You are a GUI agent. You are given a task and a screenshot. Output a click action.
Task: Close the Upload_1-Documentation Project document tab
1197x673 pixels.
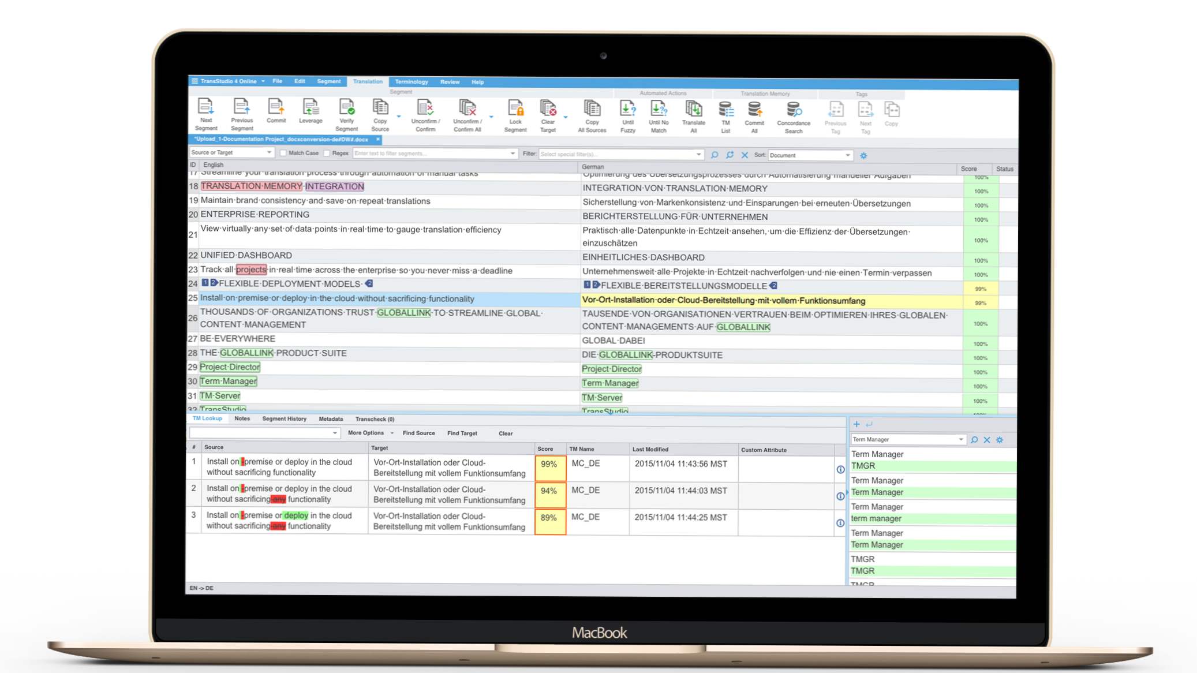tap(378, 139)
